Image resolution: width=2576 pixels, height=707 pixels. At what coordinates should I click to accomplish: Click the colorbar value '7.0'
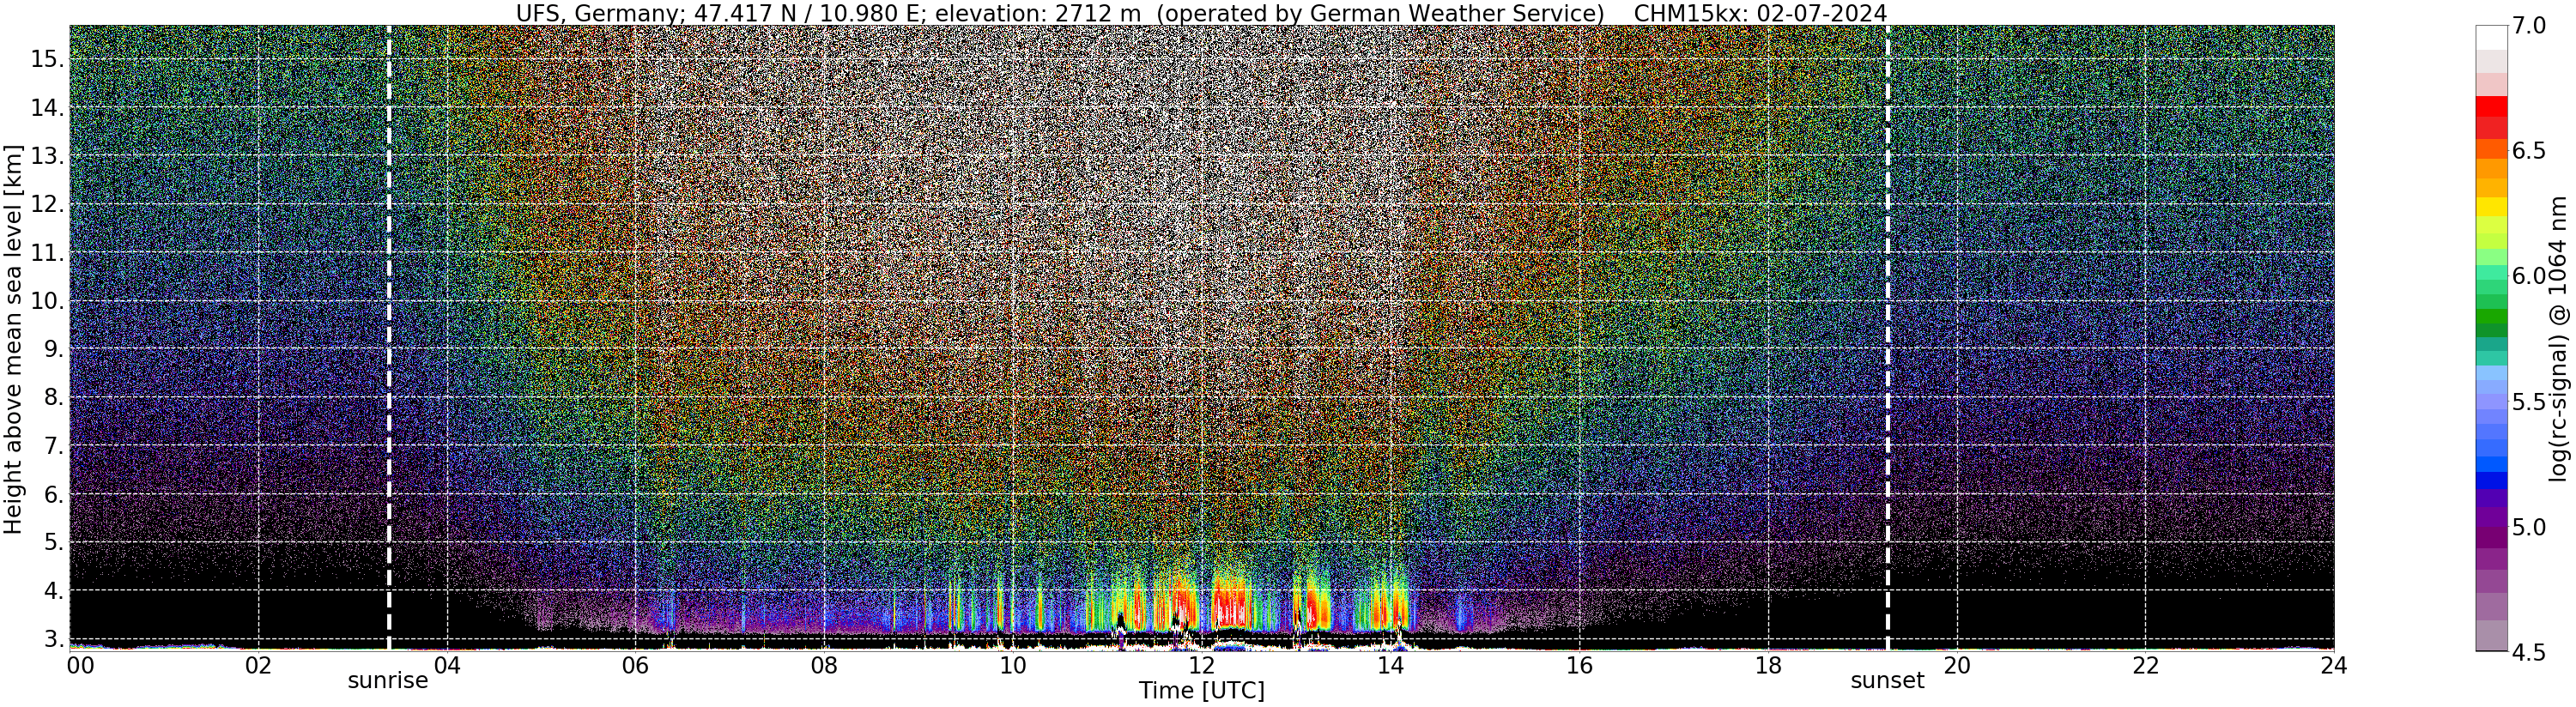pyautogui.click(x=2529, y=27)
